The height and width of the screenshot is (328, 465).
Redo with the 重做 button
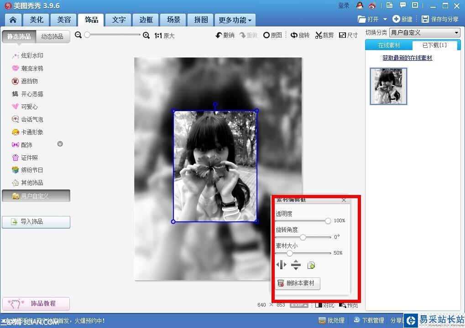coord(249,35)
